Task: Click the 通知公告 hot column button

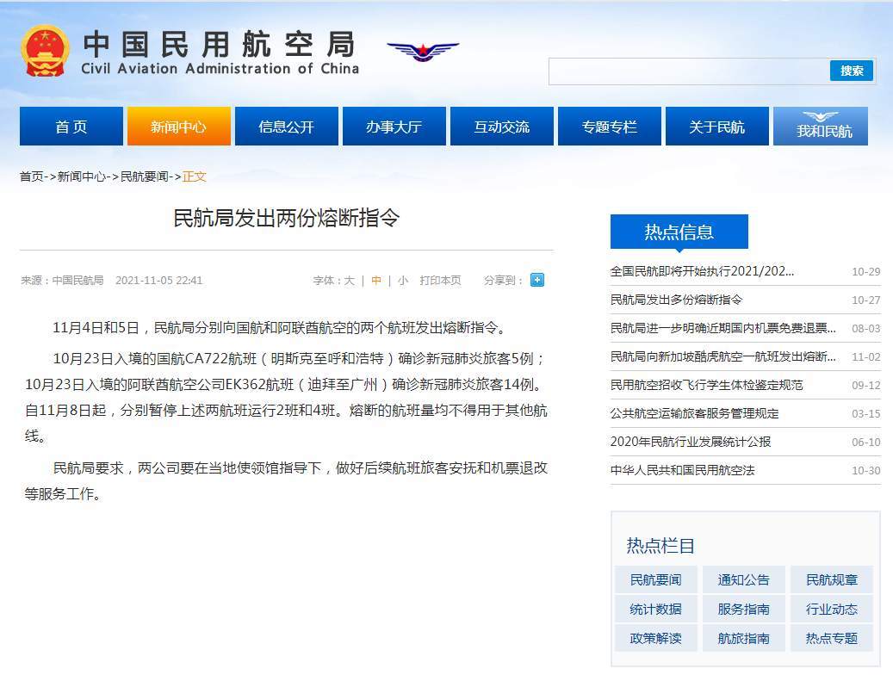Action: point(743,579)
